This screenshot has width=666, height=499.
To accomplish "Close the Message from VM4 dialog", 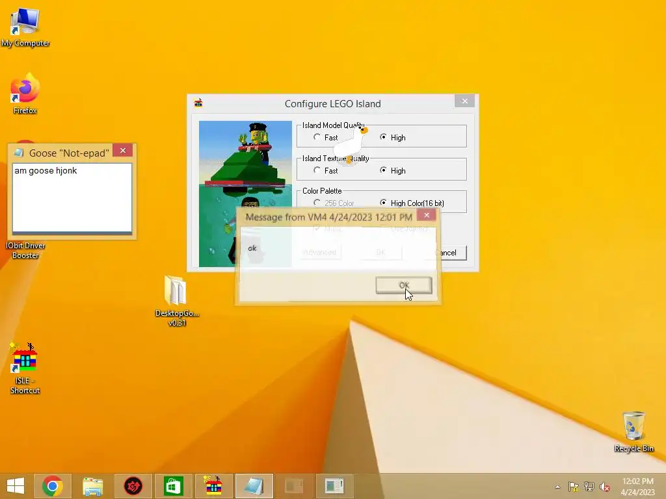I will point(427,216).
